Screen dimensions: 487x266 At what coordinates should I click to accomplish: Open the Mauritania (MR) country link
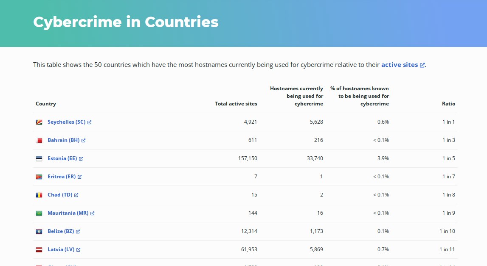click(68, 213)
